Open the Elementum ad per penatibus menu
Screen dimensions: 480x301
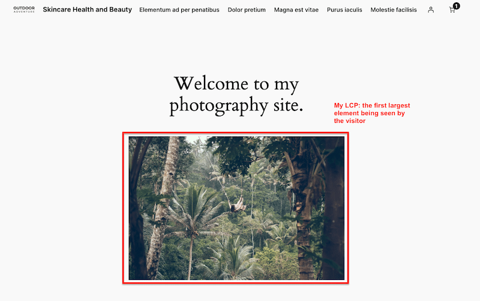pos(179,10)
